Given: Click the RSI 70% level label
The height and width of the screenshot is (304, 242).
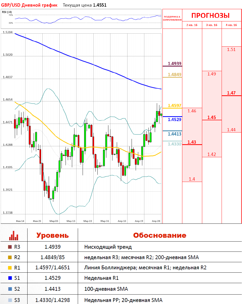Looking at the screenshot, I should (x=11, y=15).
